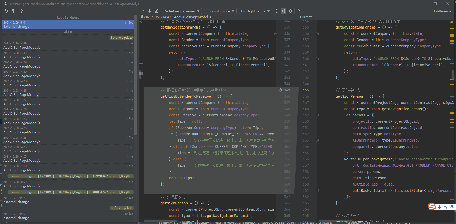456x224 pixels.
Task: Open diff settings gear icon
Action: coord(290,11)
